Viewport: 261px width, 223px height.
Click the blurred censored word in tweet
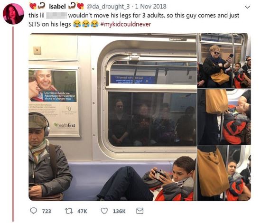point(56,15)
